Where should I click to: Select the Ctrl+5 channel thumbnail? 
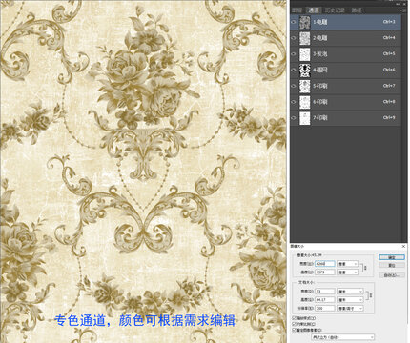(x=305, y=54)
